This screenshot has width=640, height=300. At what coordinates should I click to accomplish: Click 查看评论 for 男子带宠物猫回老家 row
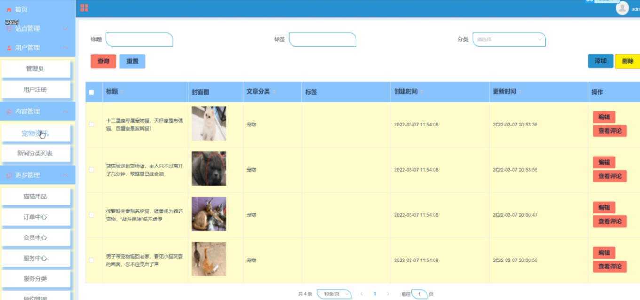[610, 267]
